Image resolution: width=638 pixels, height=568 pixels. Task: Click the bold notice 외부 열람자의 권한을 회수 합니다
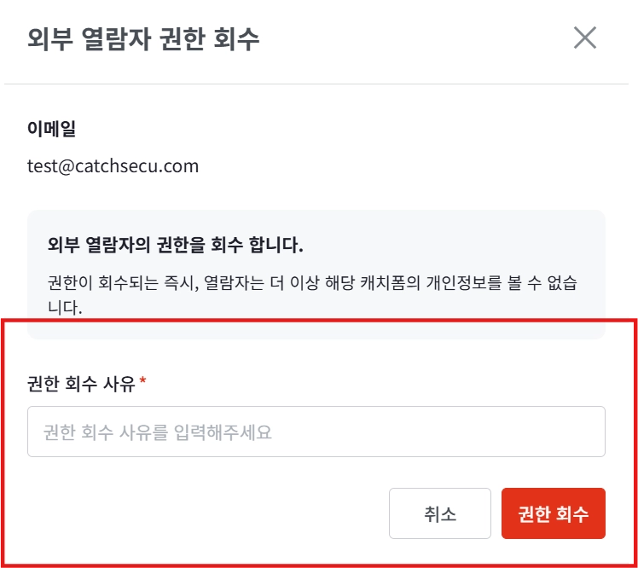pyautogui.click(x=175, y=246)
